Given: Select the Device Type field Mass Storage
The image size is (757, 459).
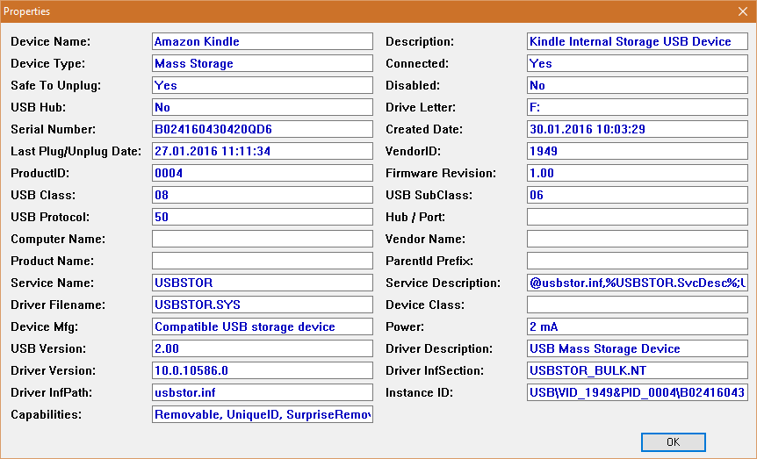Looking at the screenshot, I should click(263, 63).
